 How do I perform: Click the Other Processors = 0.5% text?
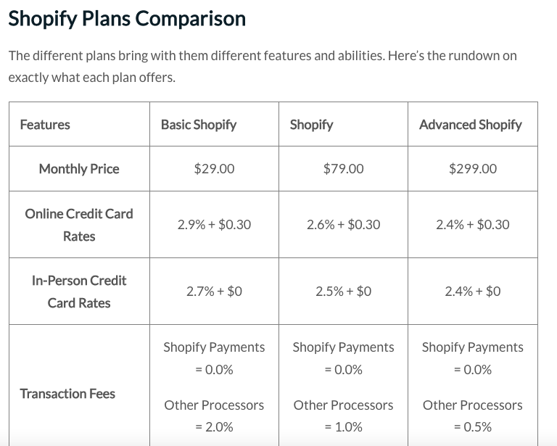[473, 416]
